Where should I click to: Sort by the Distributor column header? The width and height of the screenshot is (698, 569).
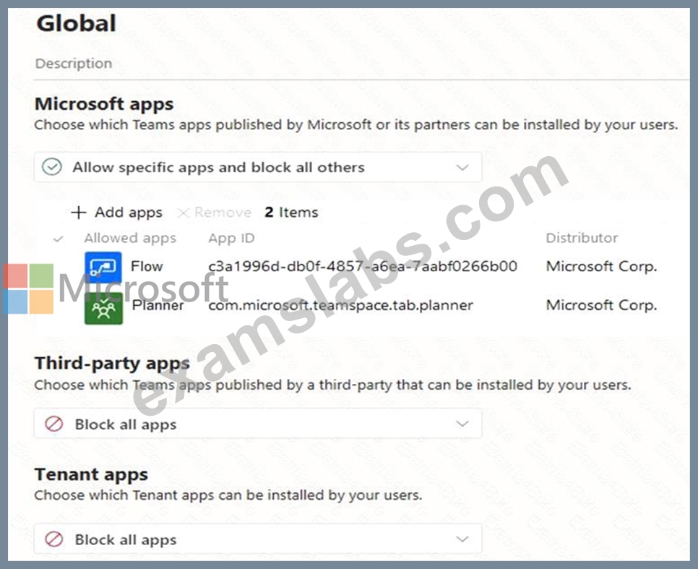(x=582, y=238)
